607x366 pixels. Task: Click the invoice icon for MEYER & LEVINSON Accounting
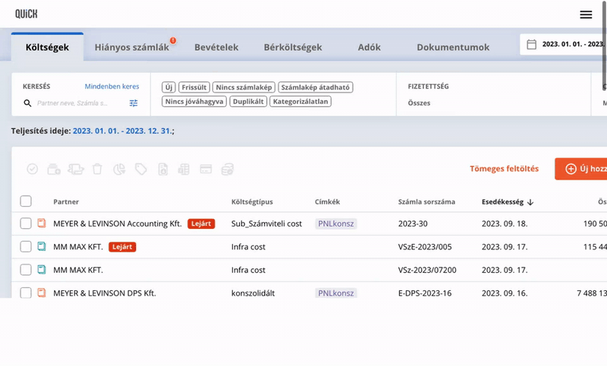tap(42, 223)
